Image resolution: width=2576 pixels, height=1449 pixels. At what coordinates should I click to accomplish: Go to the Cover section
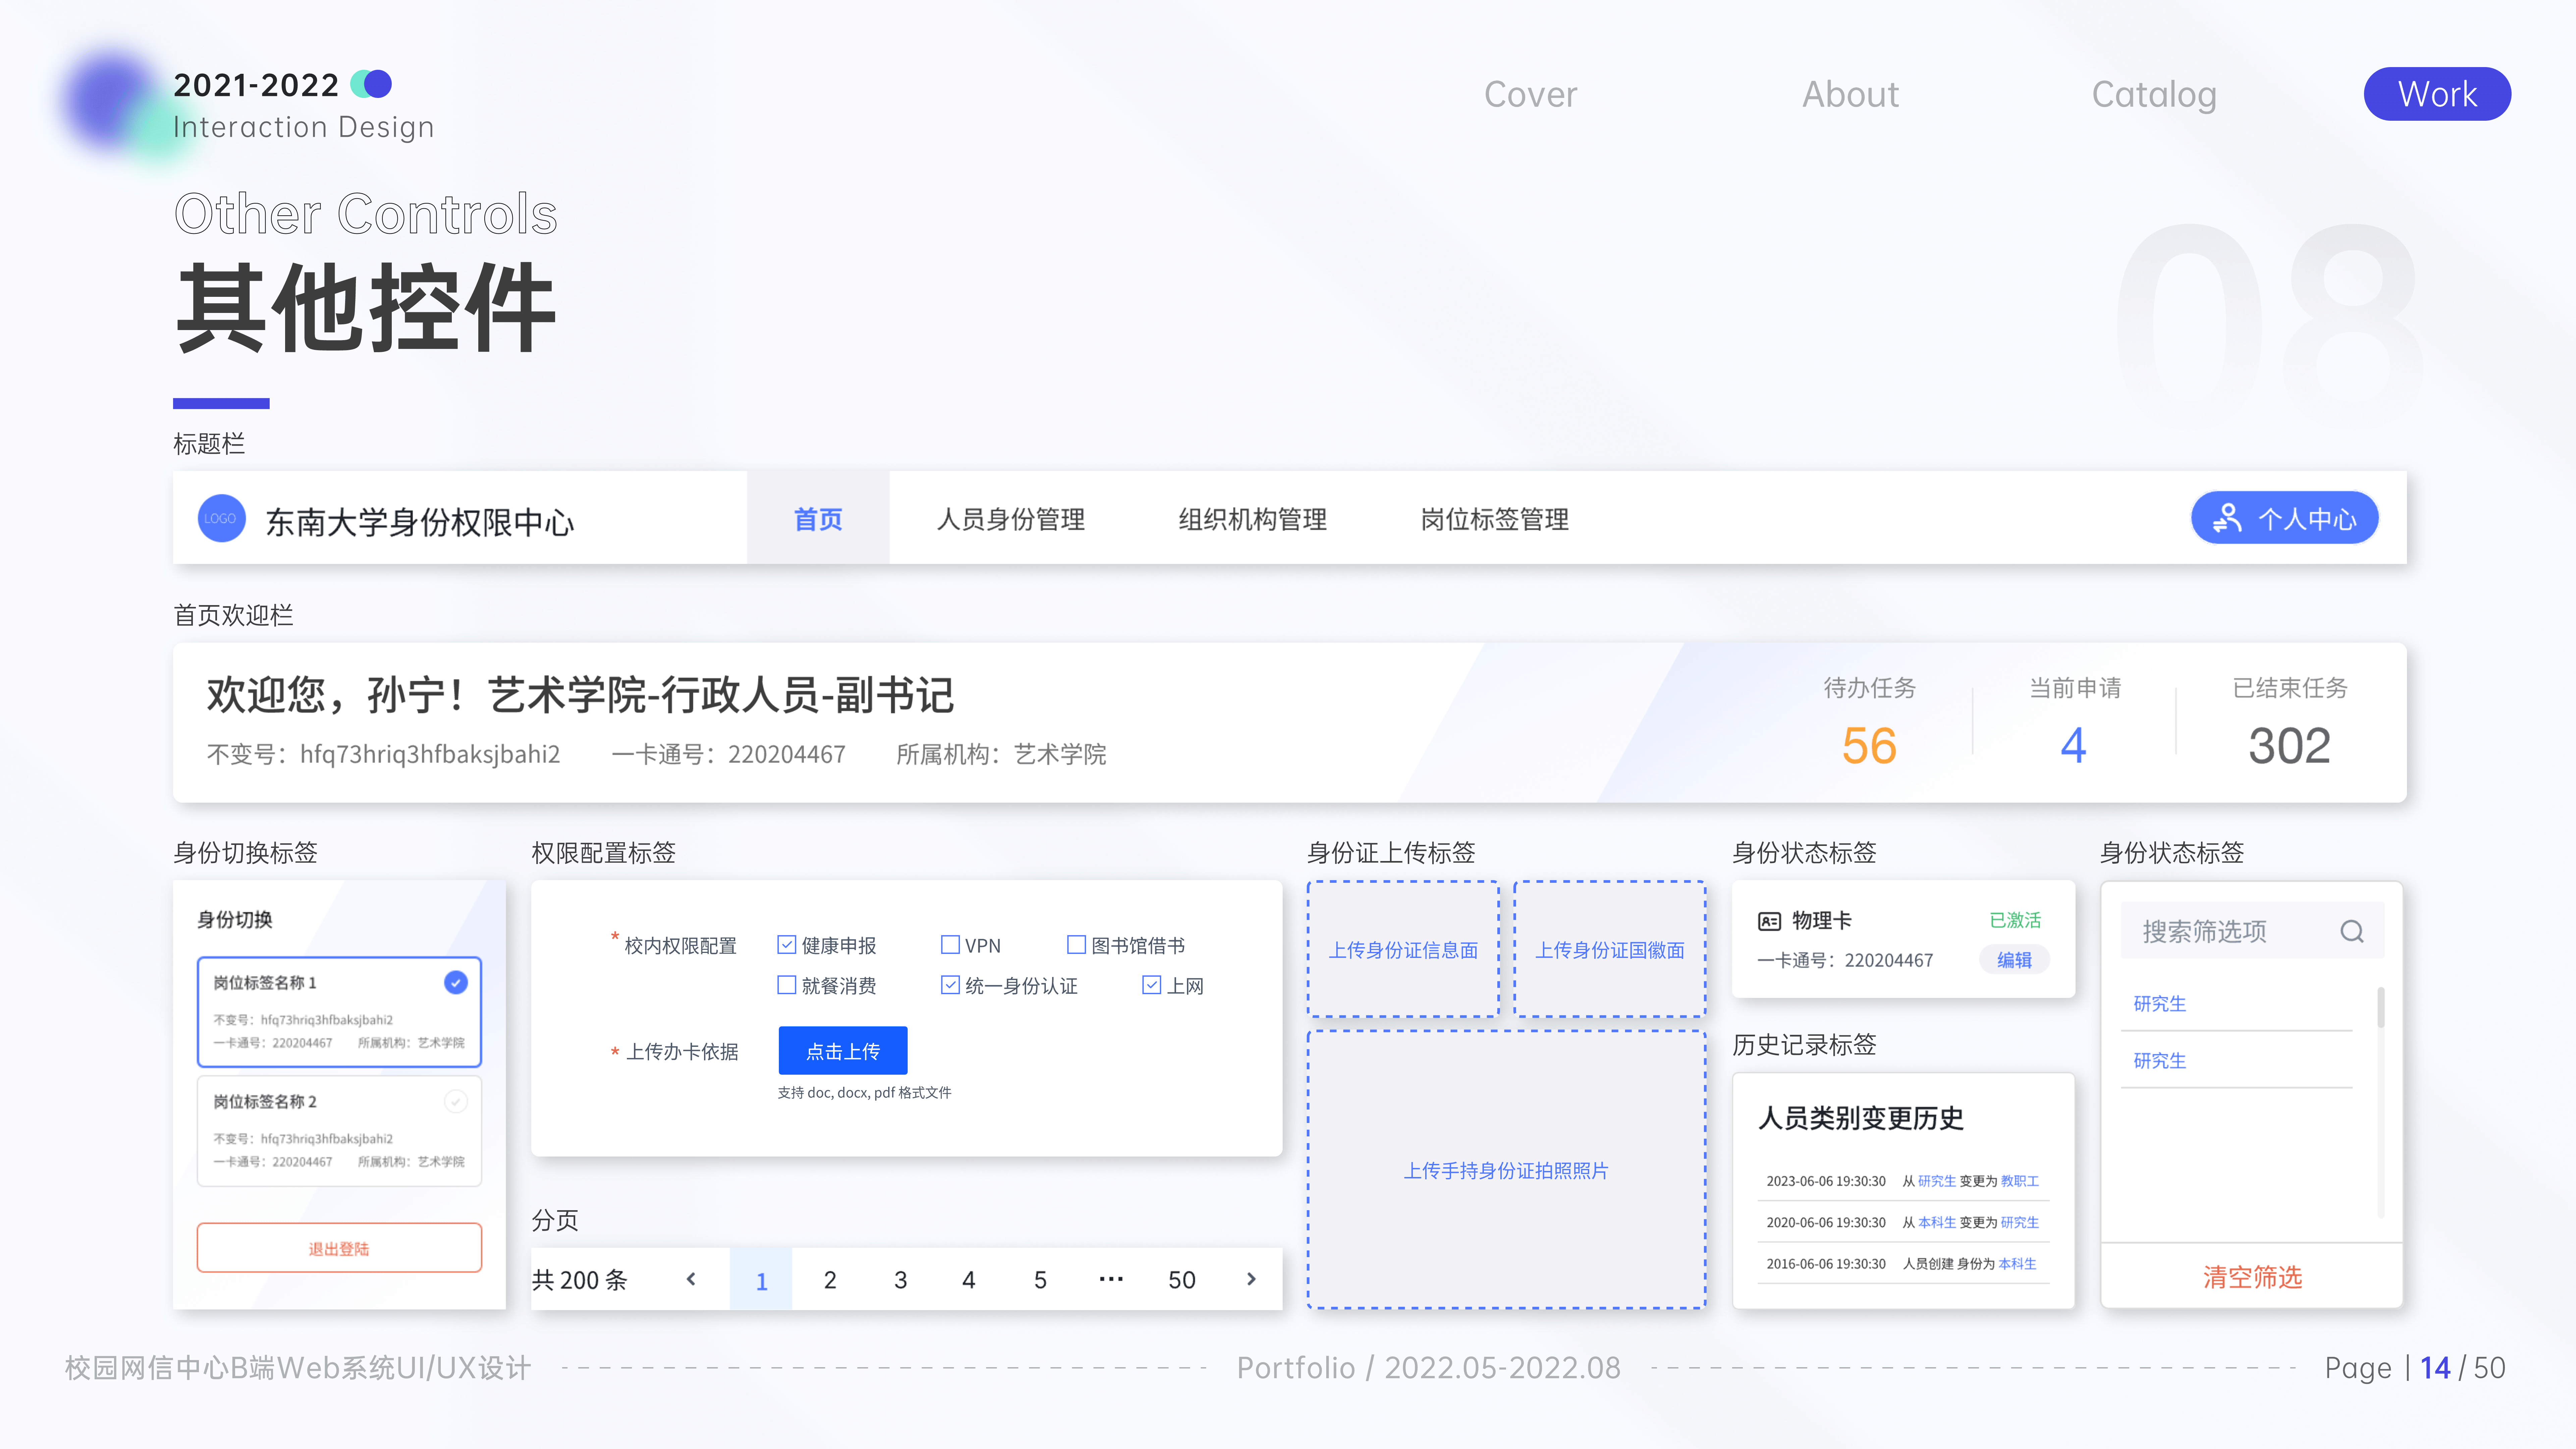(x=1531, y=94)
